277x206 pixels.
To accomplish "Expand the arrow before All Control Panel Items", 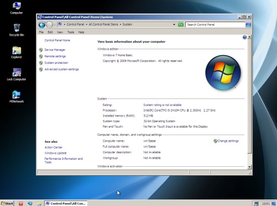I will (x=87, y=25).
